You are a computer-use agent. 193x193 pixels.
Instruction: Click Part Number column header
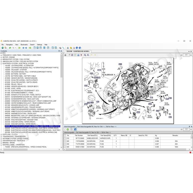tap(79, 135)
